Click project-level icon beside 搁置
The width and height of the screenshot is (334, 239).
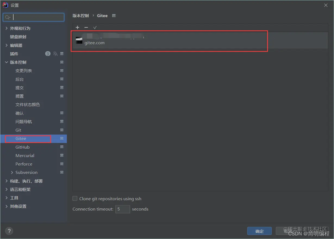(x=62, y=96)
